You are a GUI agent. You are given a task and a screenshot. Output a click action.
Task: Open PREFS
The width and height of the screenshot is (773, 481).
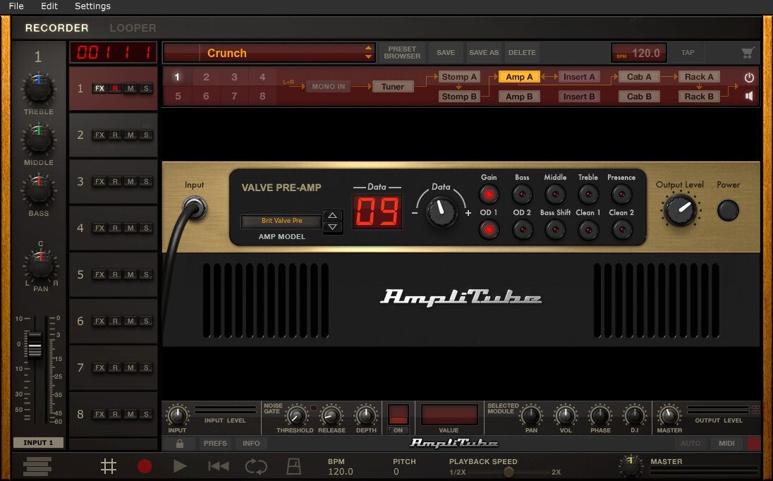(215, 444)
